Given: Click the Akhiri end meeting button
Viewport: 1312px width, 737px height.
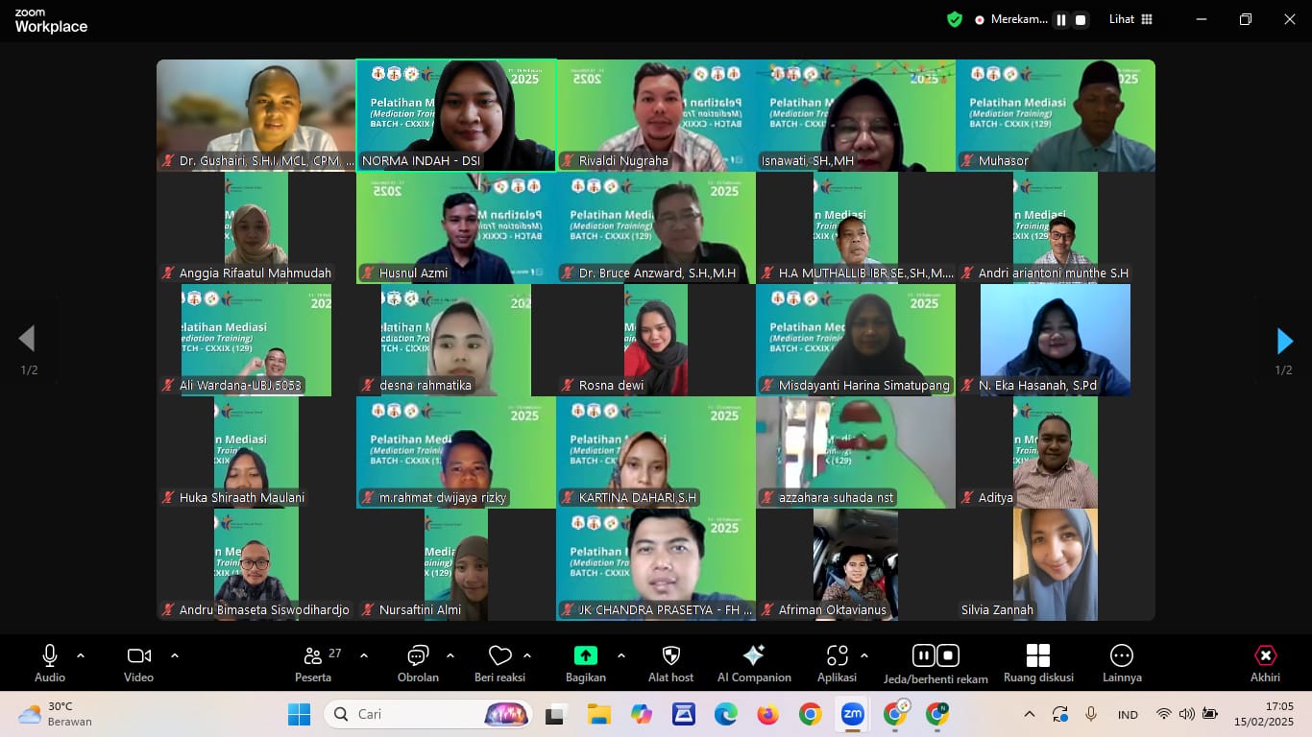Looking at the screenshot, I should pyautogui.click(x=1265, y=656).
